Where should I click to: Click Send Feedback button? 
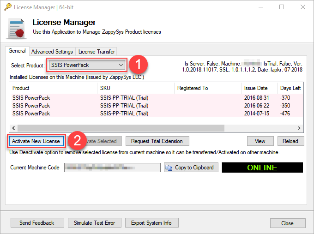tap(37, 223)
